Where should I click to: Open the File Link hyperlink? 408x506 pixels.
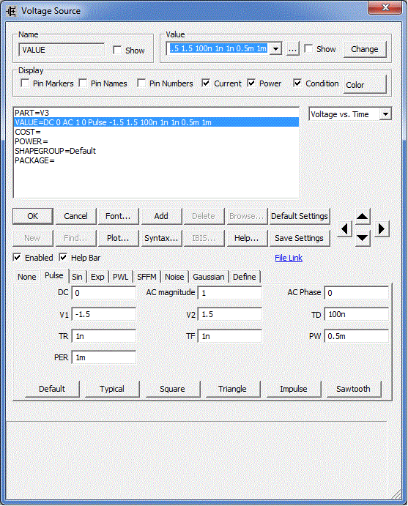[x=289, y=258]
